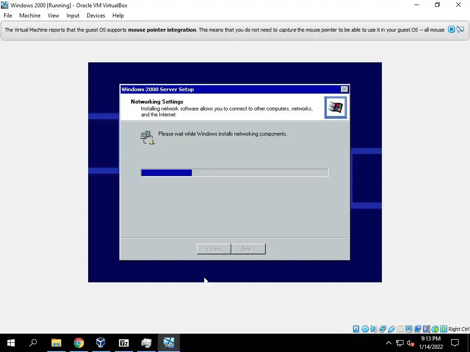The width and height of the screenshot is (470, 352).
Task: Open File Explorer from taskbar
Action: tap(56, 343)
